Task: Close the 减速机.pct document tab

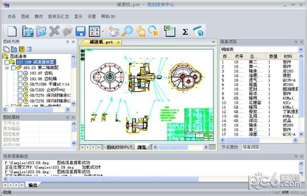Action: (118, 42)
